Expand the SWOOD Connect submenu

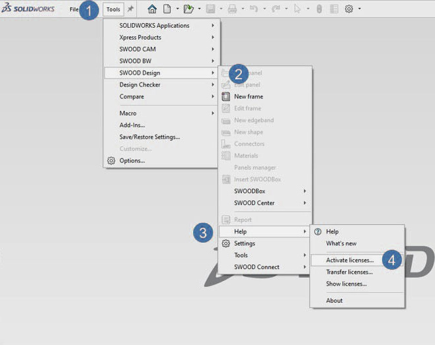pos(257,267)
